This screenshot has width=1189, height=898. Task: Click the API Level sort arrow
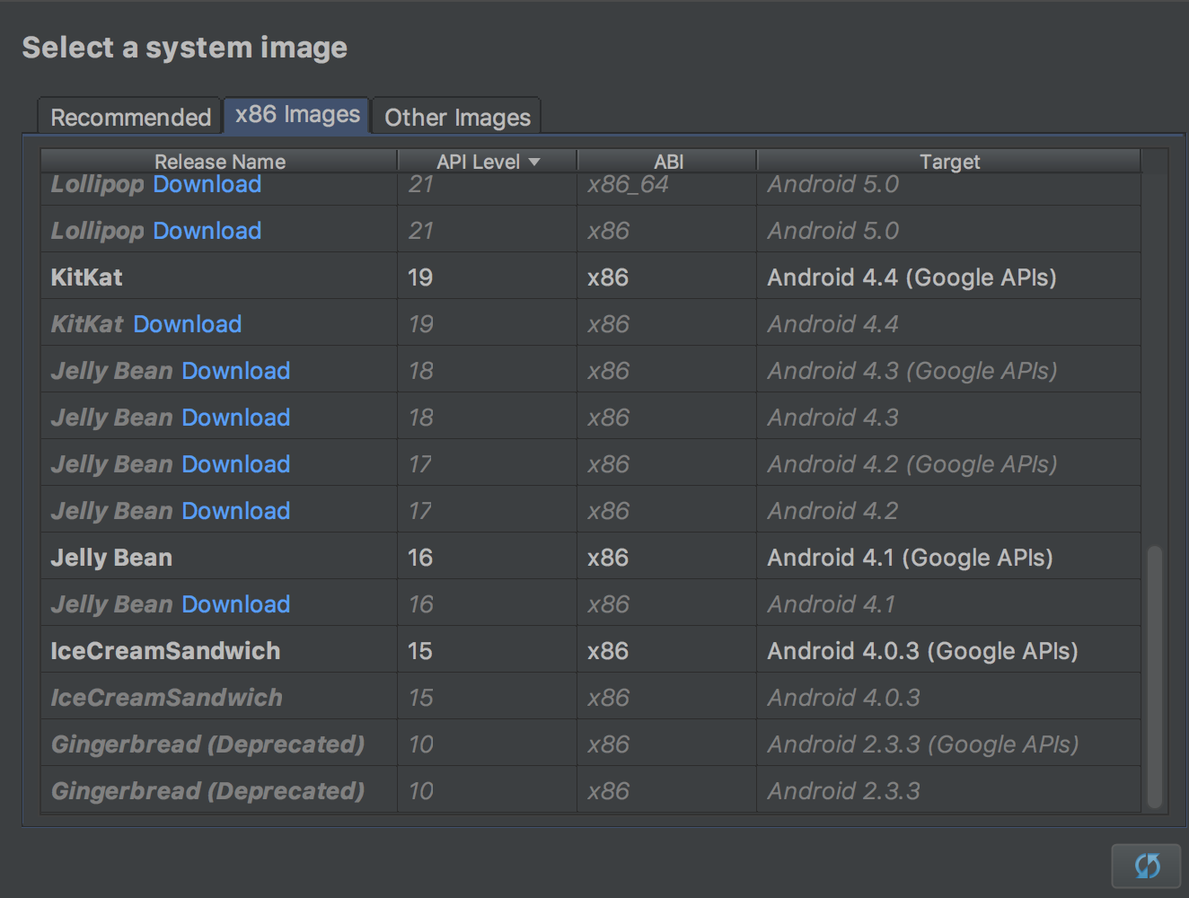[534, 162]
